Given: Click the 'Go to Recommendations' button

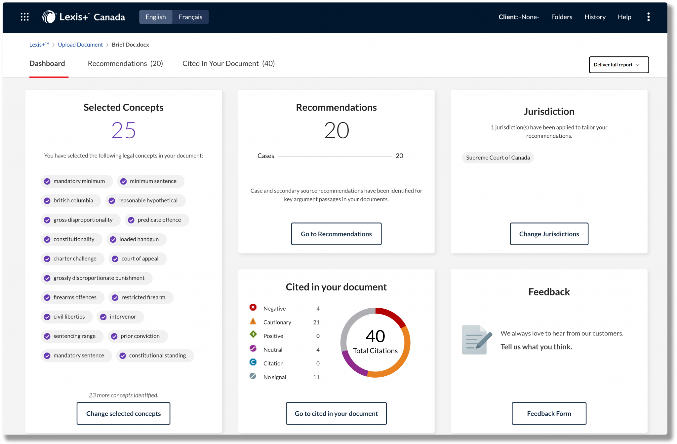Looking at the screenshot, I should click(336, 234).
